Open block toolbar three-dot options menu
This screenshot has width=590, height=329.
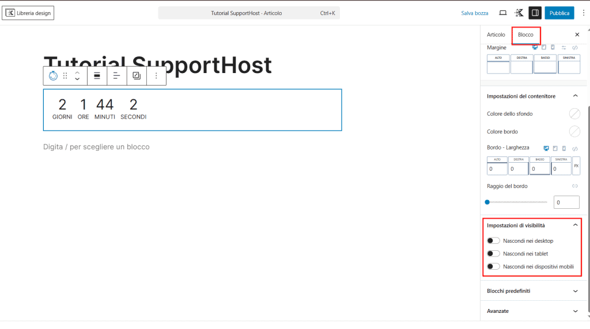coord(156,76)
